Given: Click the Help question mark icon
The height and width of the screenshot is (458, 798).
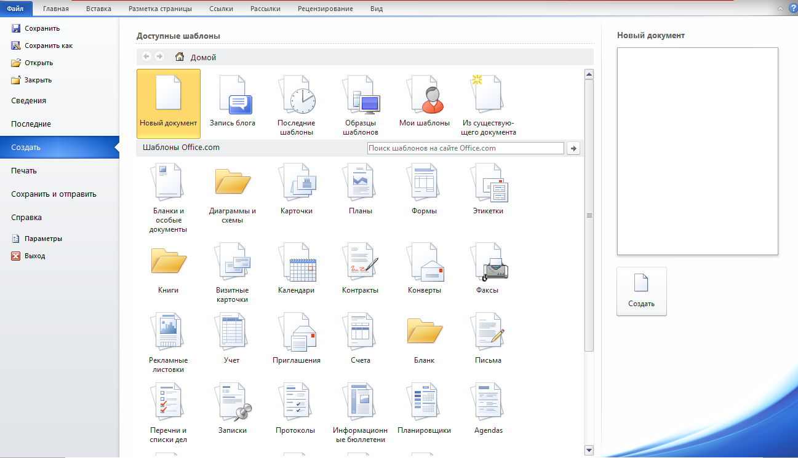Looking at the screenshot, I should (x=791, y=9).
